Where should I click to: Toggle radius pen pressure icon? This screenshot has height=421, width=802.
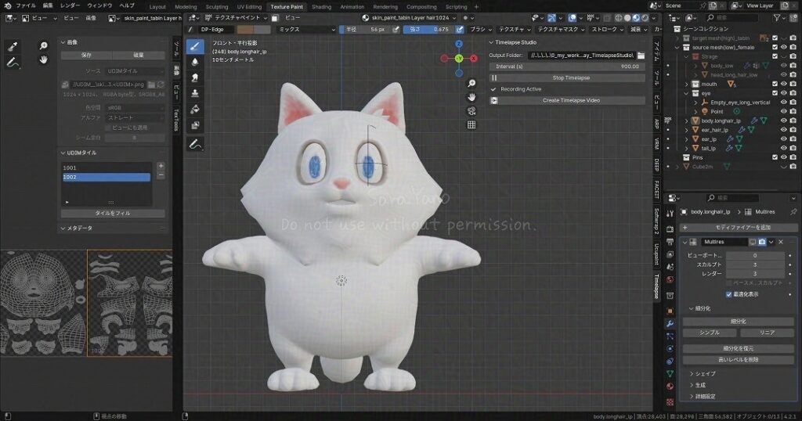tap(396, 30)
